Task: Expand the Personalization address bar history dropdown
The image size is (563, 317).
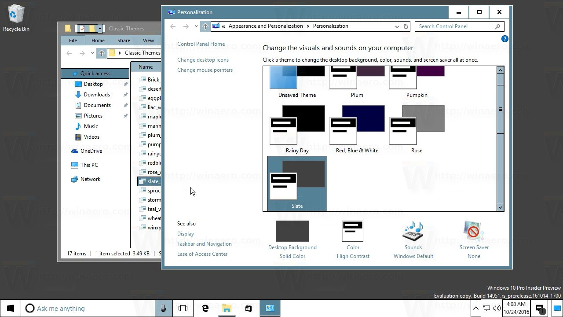Action: click(x=397, y=26)
